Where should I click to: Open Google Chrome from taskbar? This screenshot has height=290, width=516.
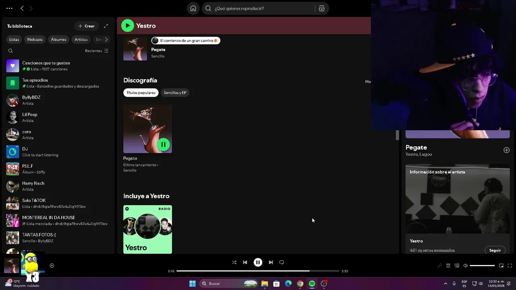tap(300, 284)
